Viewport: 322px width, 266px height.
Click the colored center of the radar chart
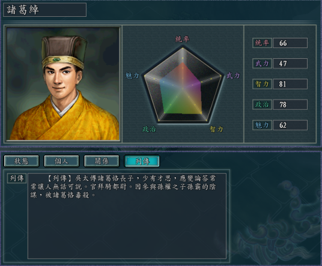click(x=181, y=89)
